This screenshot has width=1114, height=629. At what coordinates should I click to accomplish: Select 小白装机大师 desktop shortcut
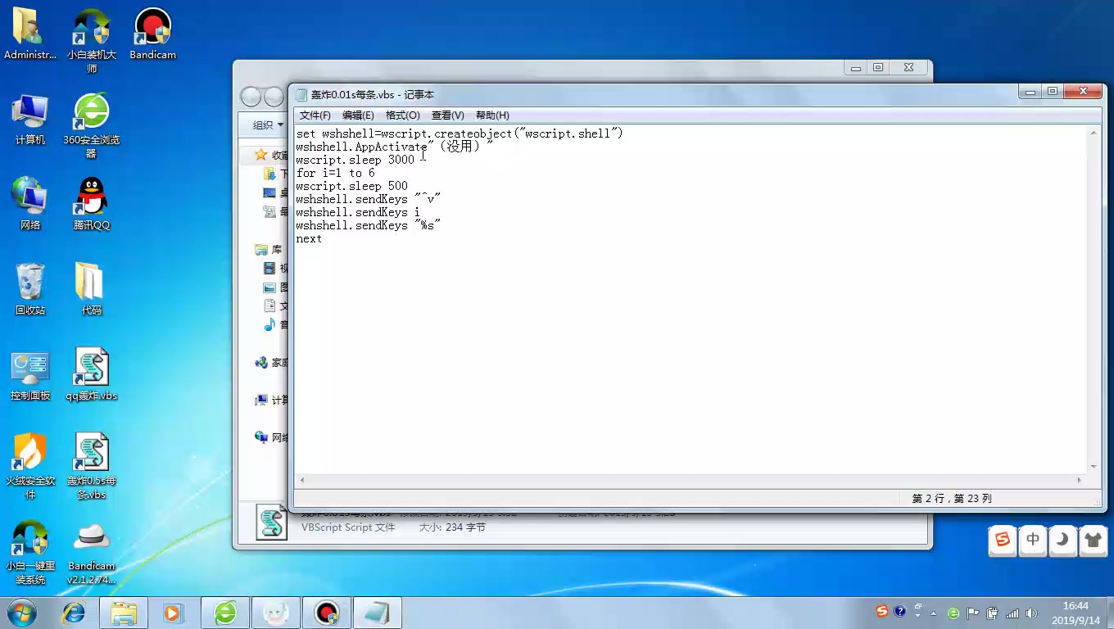click(x=92, y=41)
